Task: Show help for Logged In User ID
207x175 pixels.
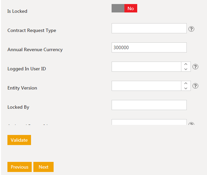Action: tap(195, 67)
